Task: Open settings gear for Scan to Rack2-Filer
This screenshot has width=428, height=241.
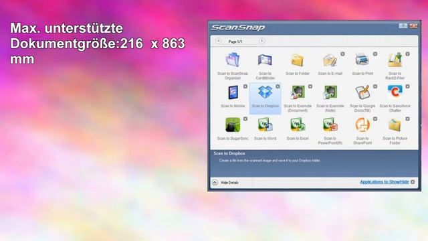Action: pos(407,54)
